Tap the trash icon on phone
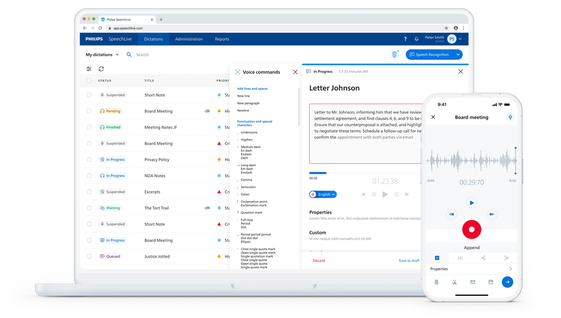The width and height of the screenshot is (561, 318). pyautogui.click(x=437, y=282)
